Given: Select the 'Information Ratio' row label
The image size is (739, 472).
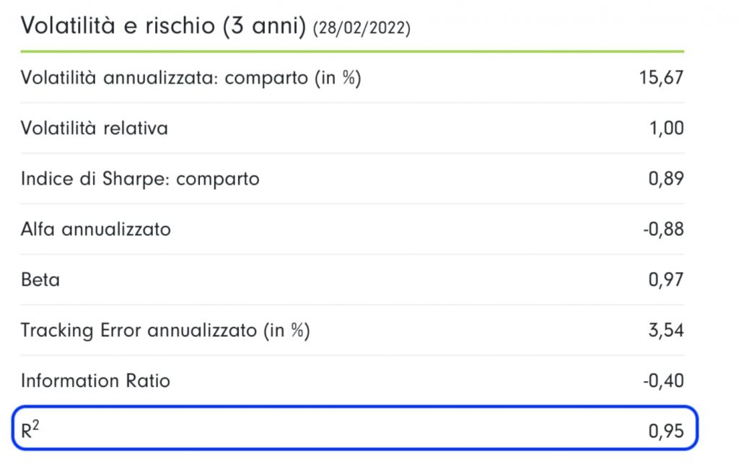Looking at the screenshot, I should (x=95, y=380).
